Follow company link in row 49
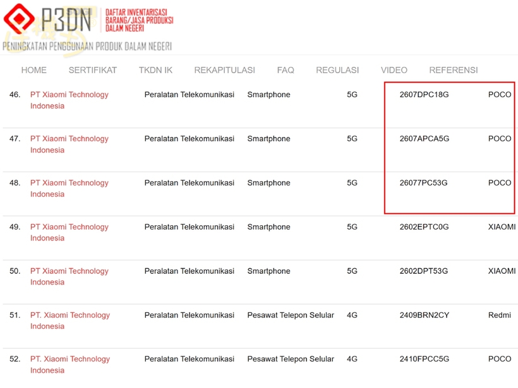The height and width of the screenshot is (388, 518). (x=69, y=232)
